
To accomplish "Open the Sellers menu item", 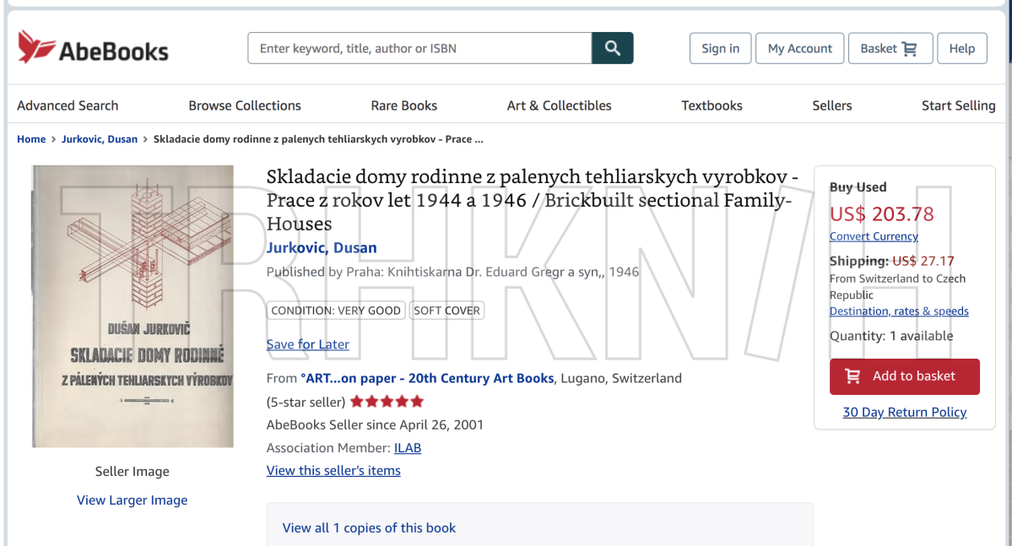I will coord(832,105).
